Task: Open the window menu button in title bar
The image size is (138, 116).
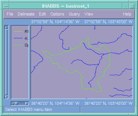Action: coord(6,6)
